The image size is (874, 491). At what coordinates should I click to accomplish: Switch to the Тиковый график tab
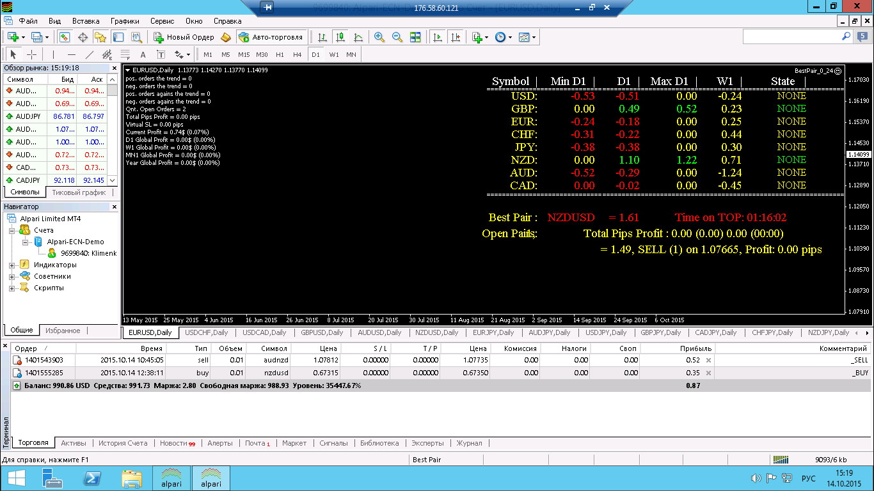tap(79, 192)
